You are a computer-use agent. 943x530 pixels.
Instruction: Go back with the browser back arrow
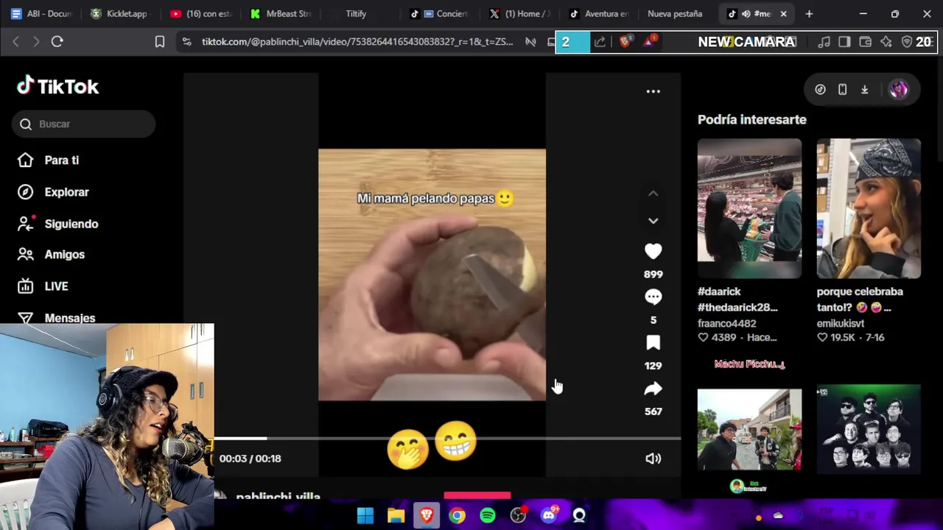coord(15,42)
